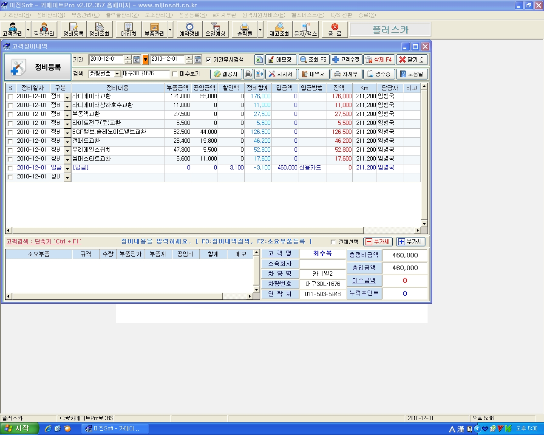
Task: Expand dropdown arrow next to 출력물
Action: tap(261, 30)
